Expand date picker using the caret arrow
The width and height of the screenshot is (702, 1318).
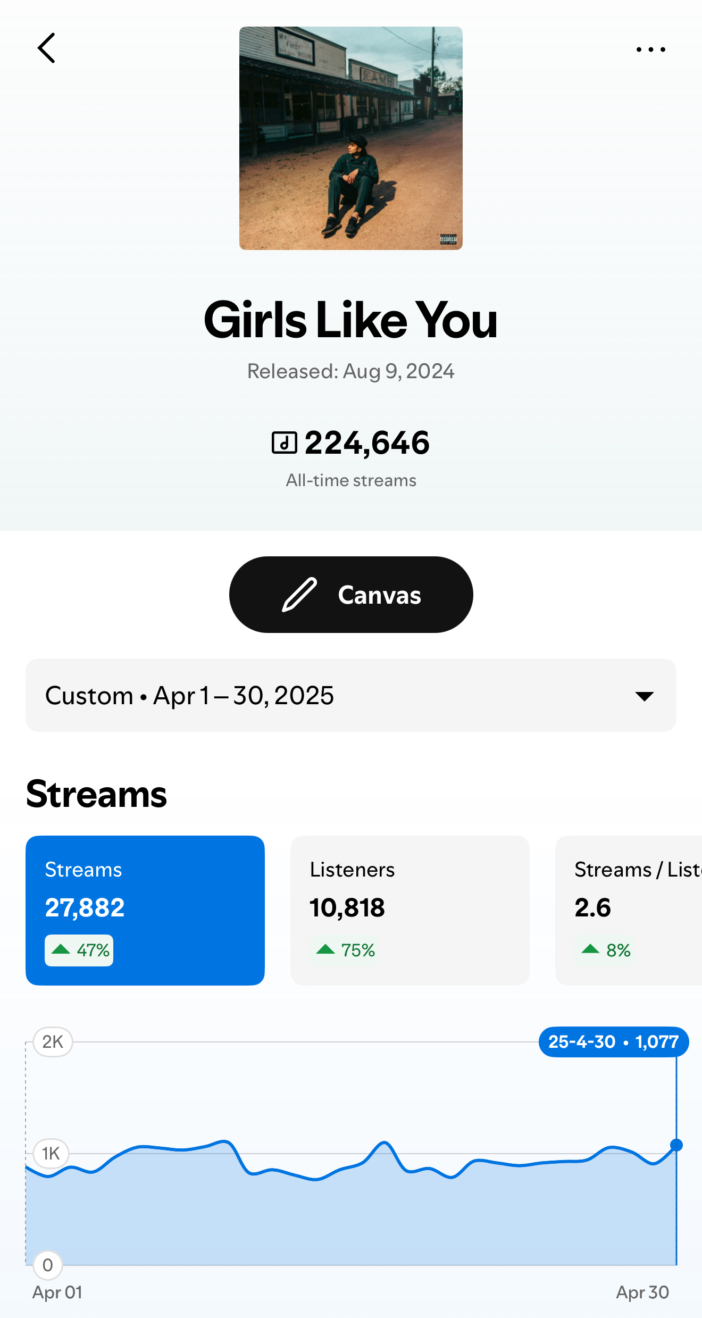644,696
